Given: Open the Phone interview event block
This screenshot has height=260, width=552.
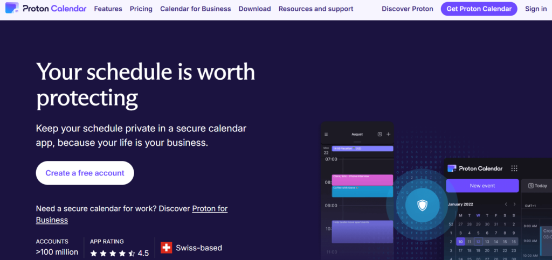Looking at the screenshot, I should pos(362,180).
